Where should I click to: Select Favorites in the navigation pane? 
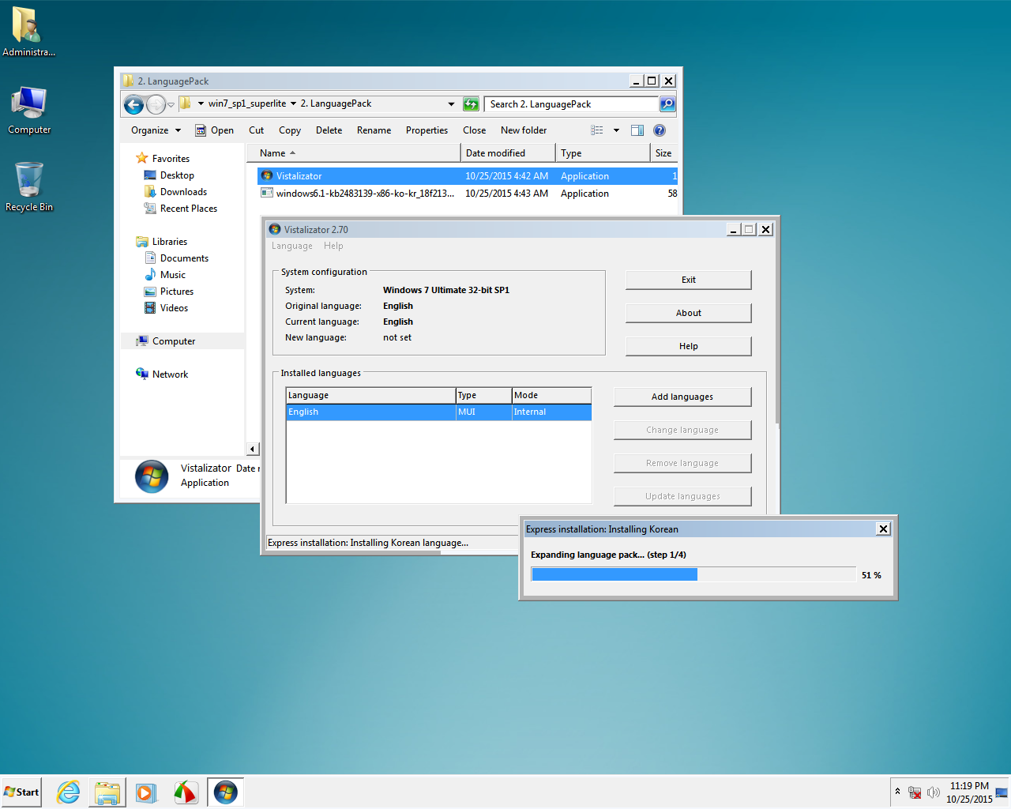(x=163, y=159)
